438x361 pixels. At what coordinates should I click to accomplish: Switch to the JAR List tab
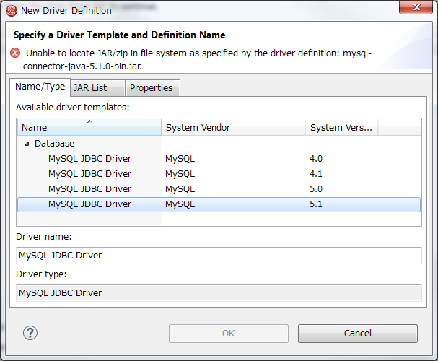[x=97, y=88]
